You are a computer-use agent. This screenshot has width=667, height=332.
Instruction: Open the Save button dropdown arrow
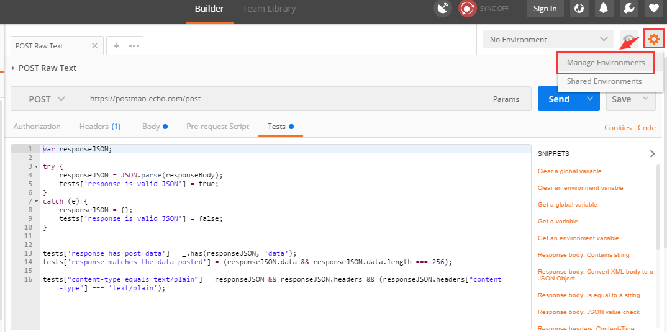646,99
